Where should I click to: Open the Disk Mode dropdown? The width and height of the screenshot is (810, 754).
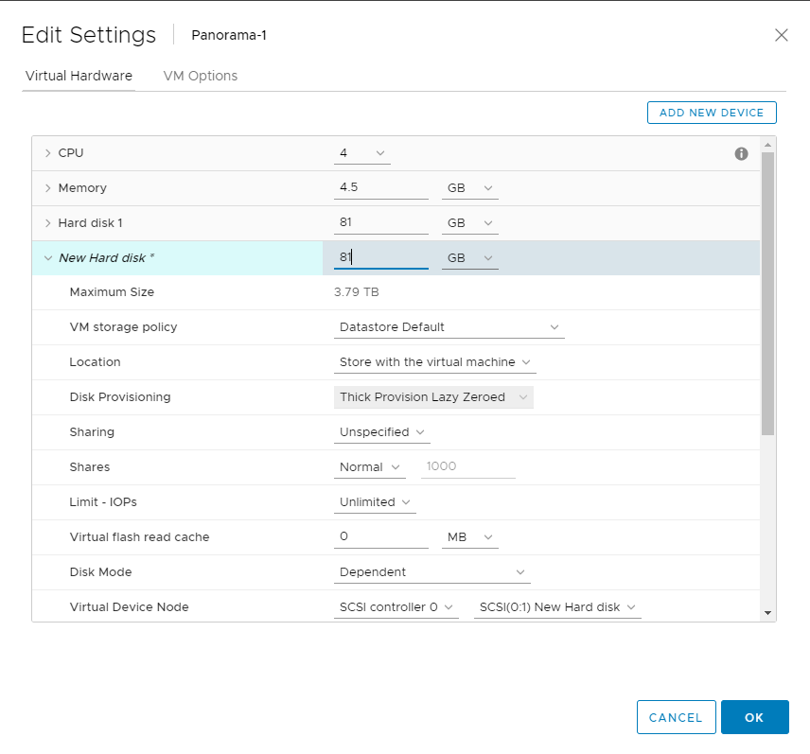pyautogui.click(x=432, y=571)
